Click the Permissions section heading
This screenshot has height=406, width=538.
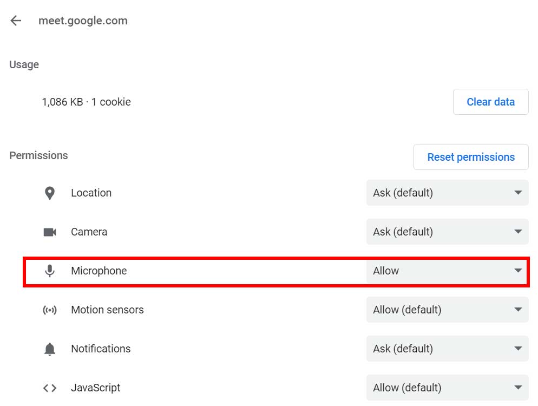pos(38,155)
